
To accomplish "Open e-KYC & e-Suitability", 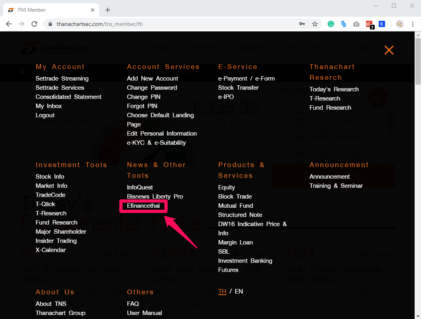I will [x=156, y=143].
